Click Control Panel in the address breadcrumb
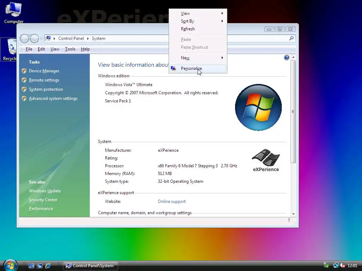The image size is (362, 271). click(71, 38)
